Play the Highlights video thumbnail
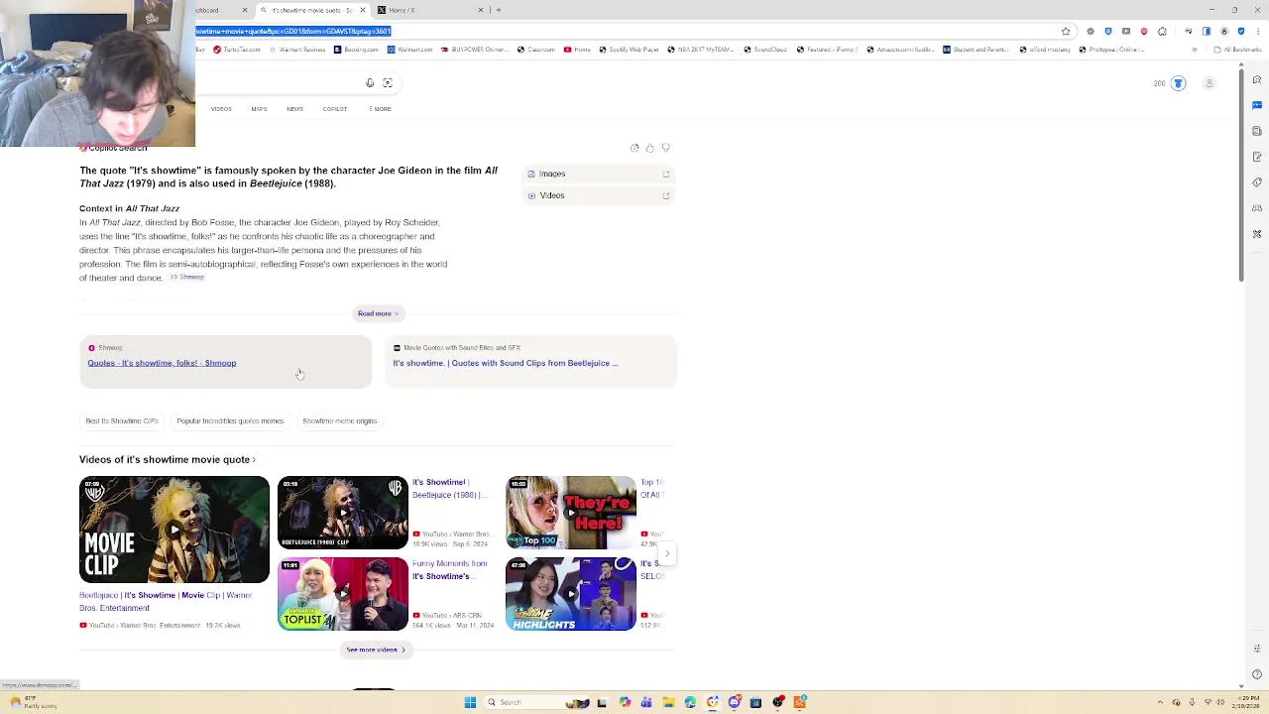The width and height of the screenshot is (1269, 714). pos(571,594)
